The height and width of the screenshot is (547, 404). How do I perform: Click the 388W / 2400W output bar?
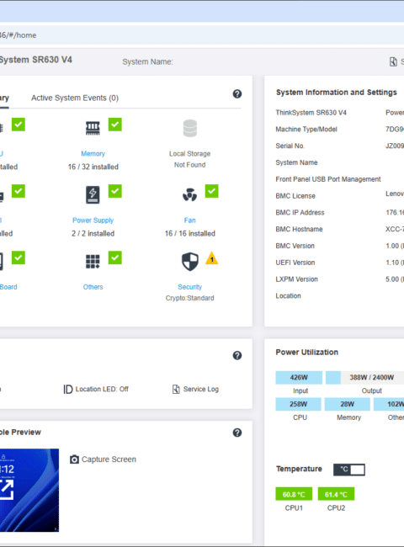(364, 378)
